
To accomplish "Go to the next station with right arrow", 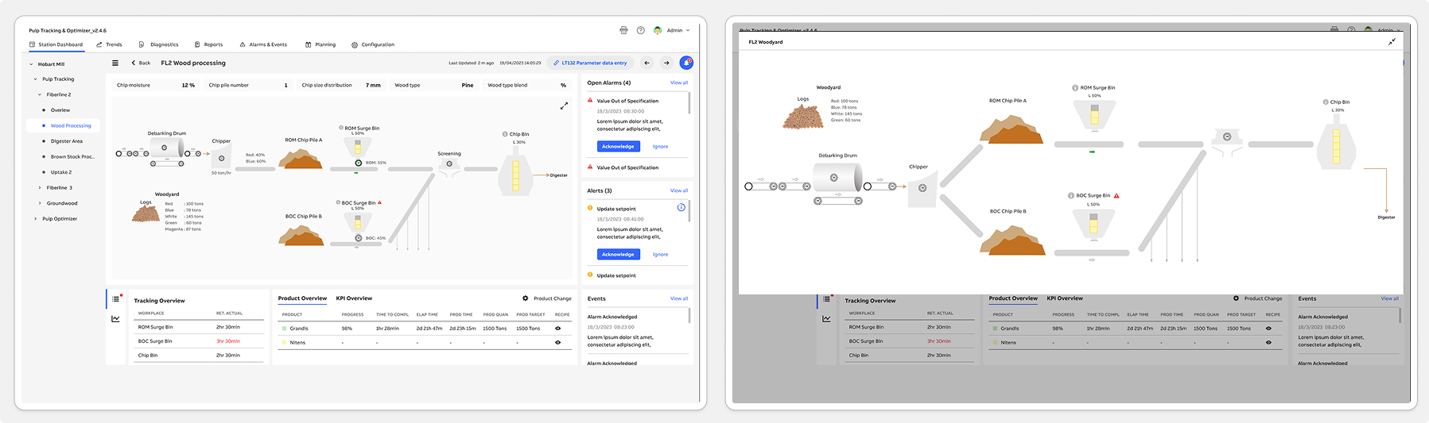I will pos(666,63).
